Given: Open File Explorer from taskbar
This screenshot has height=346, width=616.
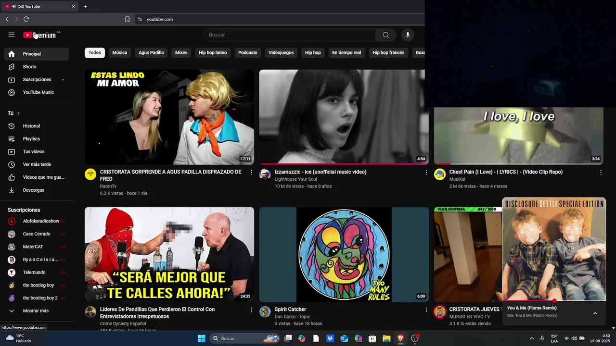Looking at the screenshot, I should [x=386, y=338].
